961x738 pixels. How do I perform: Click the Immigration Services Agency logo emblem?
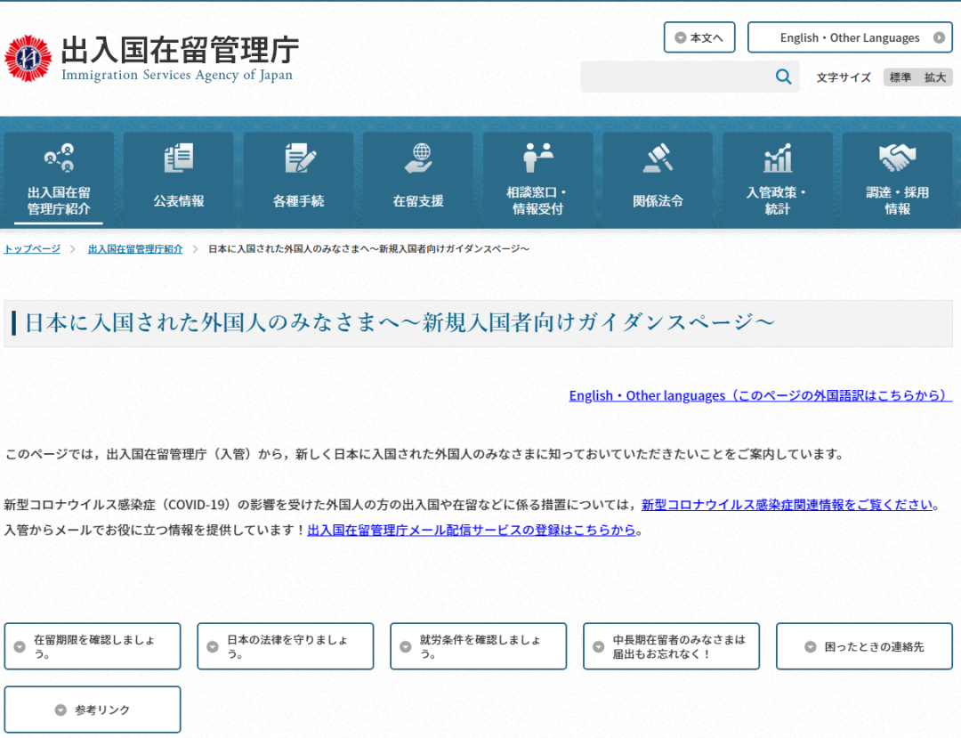click(x=28, y=59)
